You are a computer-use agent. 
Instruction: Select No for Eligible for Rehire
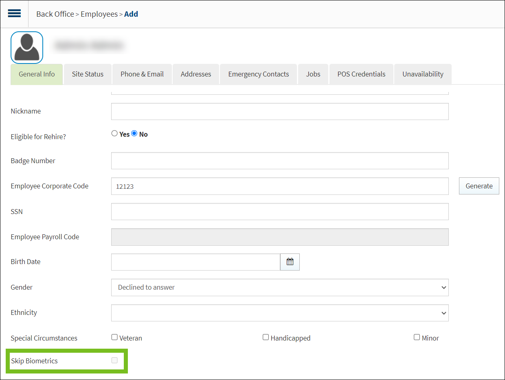(134, 133)
